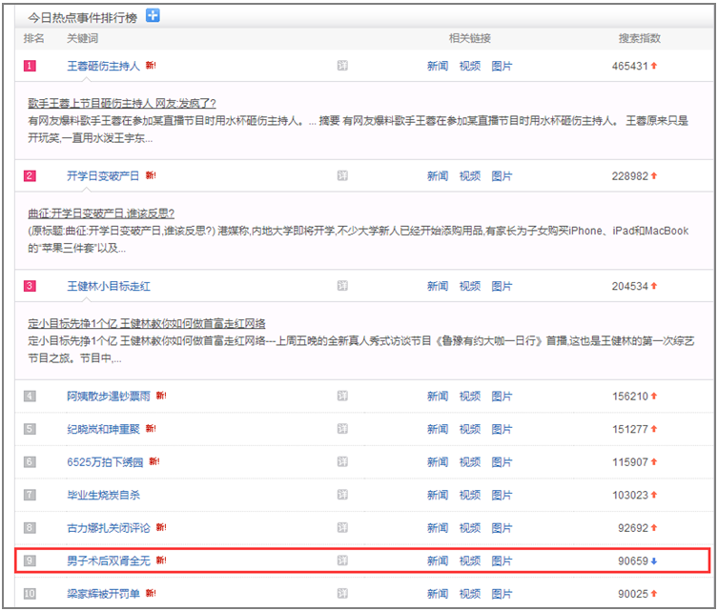The height and width of the screenshot is (611, 718).
Task: Open headline 歌手王蓉上节目砸伤主持人 网友:发疯了?
Action: (x=122, y=103)
